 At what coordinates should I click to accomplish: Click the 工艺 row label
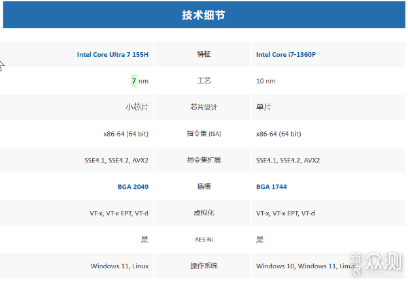[204, 81]
